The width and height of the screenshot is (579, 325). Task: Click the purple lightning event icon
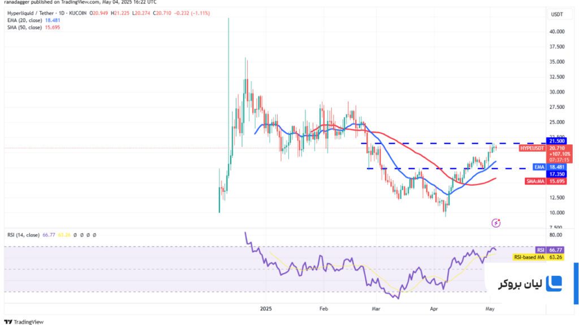click(x=496, y=223)
